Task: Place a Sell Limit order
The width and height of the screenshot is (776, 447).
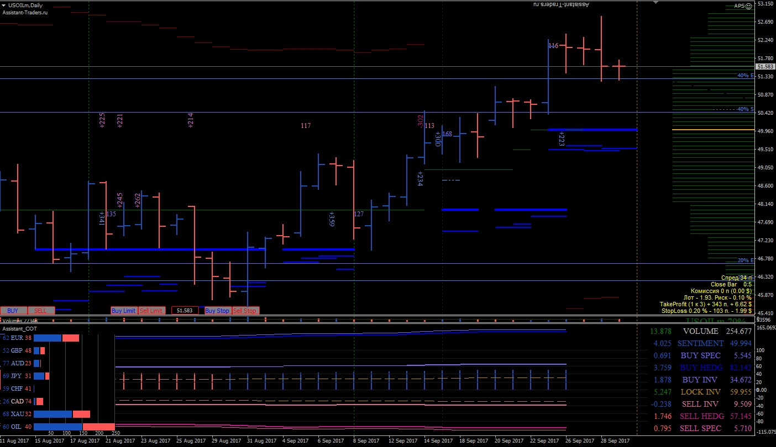Action: (x=151, y=311)
